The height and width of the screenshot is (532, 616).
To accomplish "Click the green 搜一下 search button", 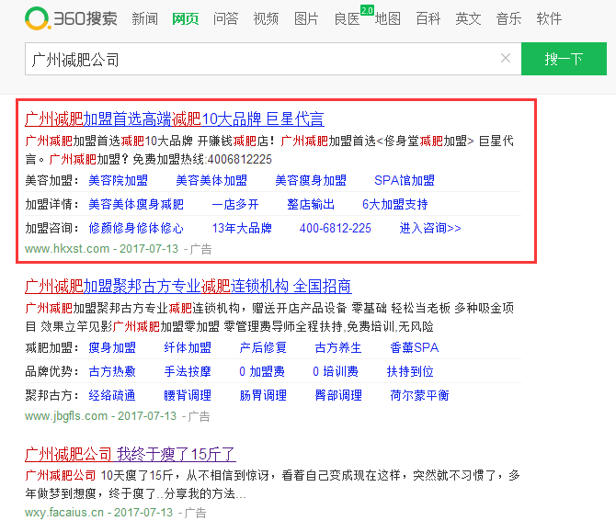I will click(563, 59).
